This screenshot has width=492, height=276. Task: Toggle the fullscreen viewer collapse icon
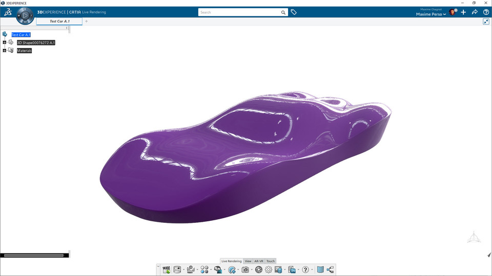(486, 21)
